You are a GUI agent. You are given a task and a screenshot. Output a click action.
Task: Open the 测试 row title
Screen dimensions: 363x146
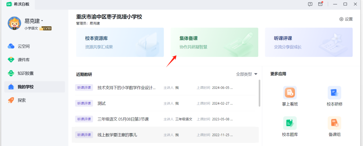102,104
